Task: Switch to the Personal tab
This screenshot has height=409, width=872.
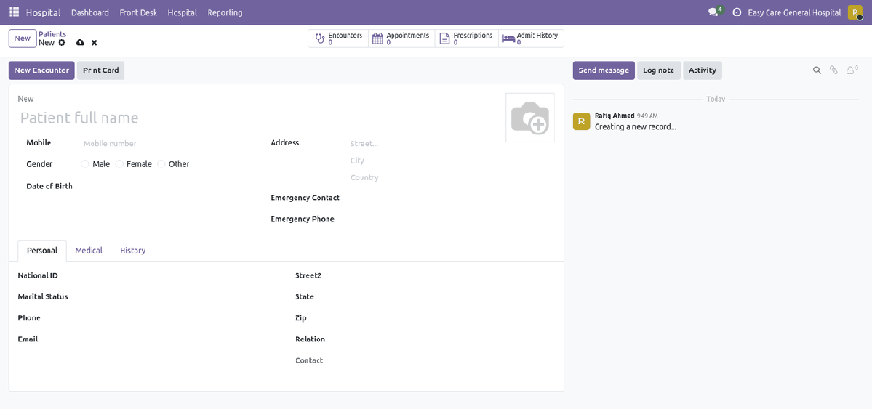Action: (42, 251)
